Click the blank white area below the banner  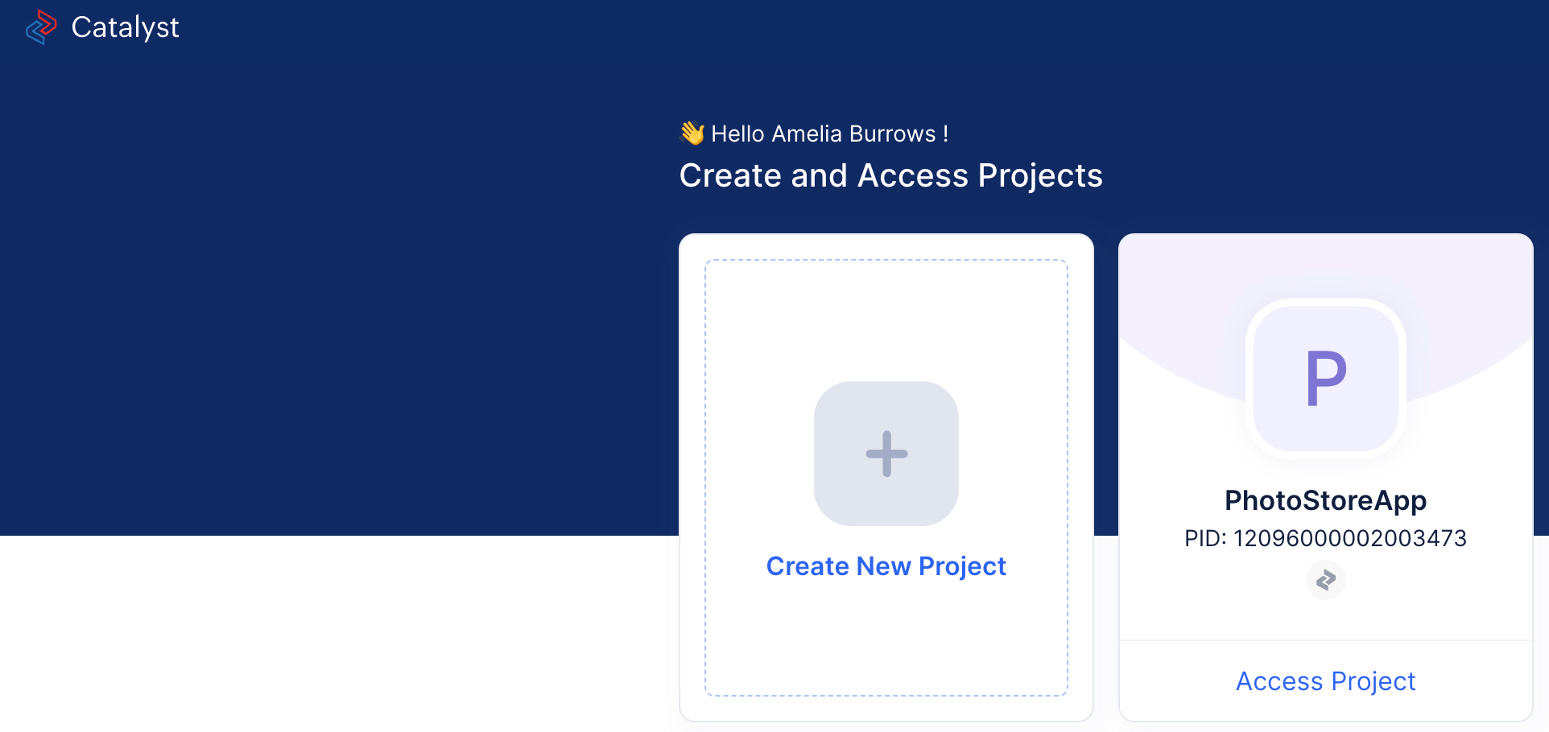322,635
